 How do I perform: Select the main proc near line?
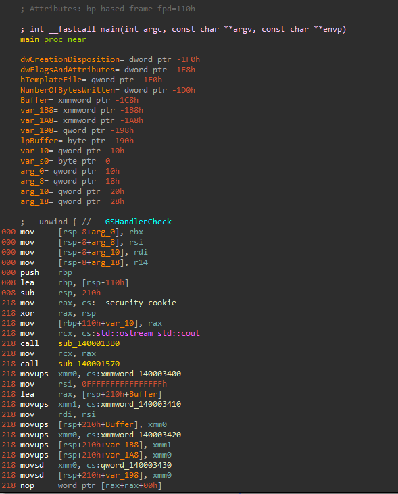(x=53, y=39)
